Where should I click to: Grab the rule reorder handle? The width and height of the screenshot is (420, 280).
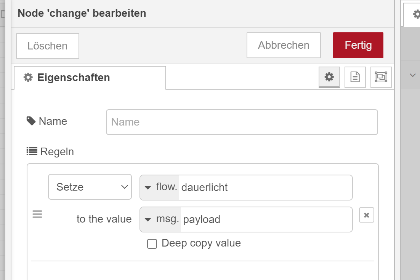pyautogui.click(x=37, y=214)
